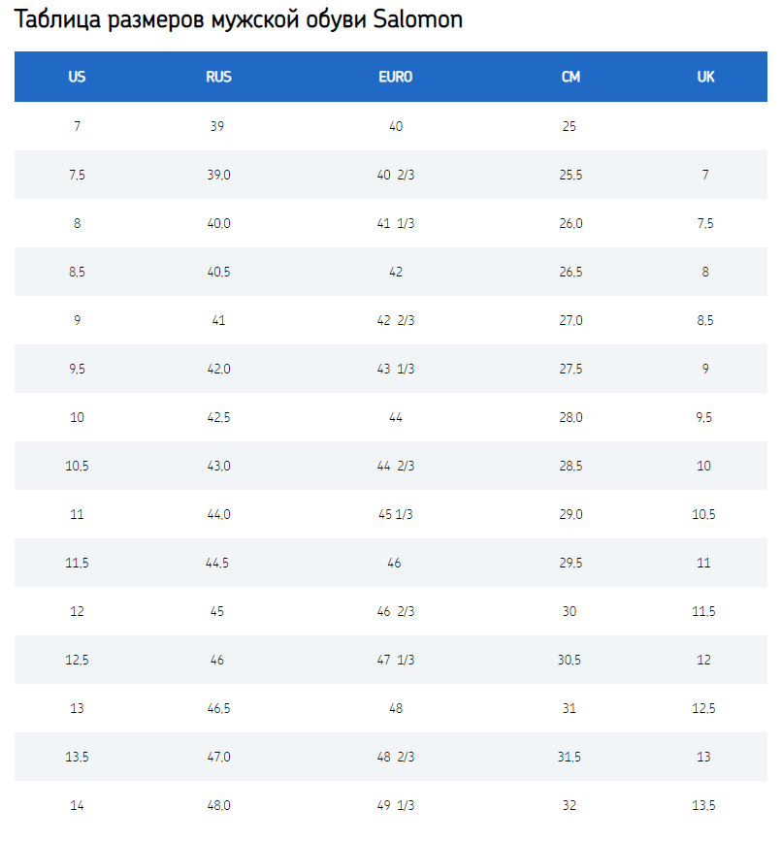Select the 28,0 value in CM column
The width and height of the screenshot is (782, 841).
[570, 418]
